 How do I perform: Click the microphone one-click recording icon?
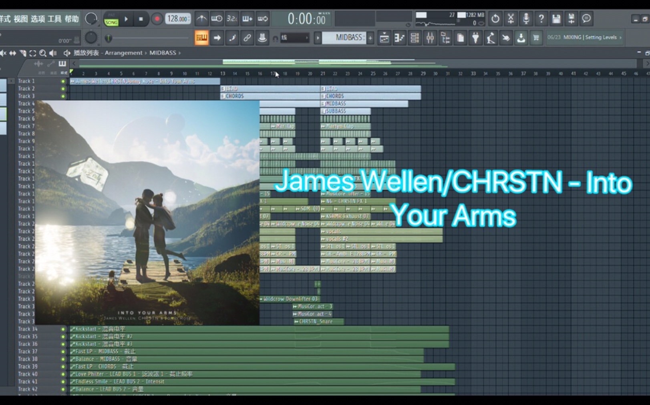point(526,18)
